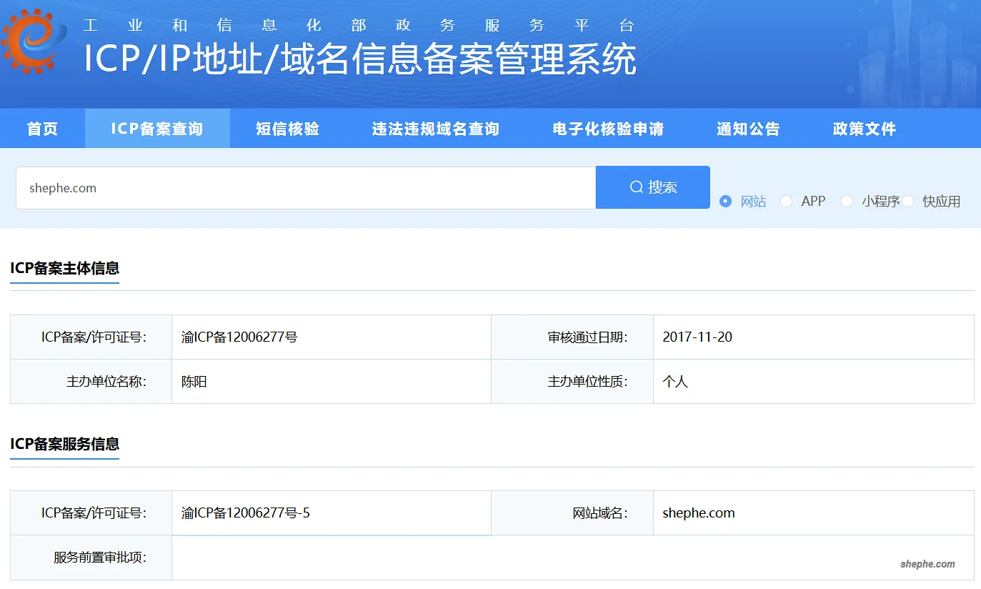The height and width of the screenshot is (589, 981).
Task: Open the 政策文件 page
Action: pos(863,129)
